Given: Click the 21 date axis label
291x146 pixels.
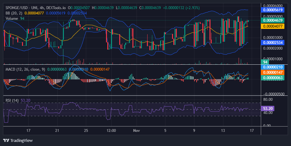Looking at the screenshot, I should (x=57, y=130).
